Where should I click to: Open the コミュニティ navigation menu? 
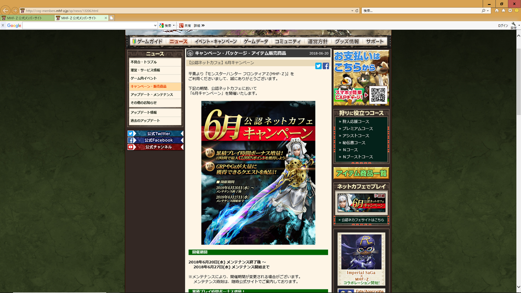[288, 42]
